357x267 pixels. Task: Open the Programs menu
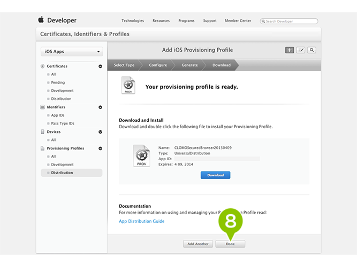click(186, 21)
